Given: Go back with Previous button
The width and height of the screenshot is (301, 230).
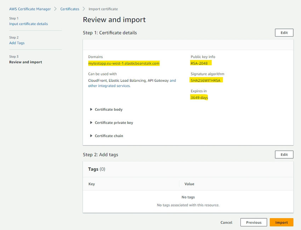Looking at the screenshot, I should point(254,223).
